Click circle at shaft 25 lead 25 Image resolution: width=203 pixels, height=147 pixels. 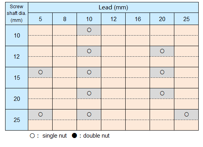click(x=187, y=115)
